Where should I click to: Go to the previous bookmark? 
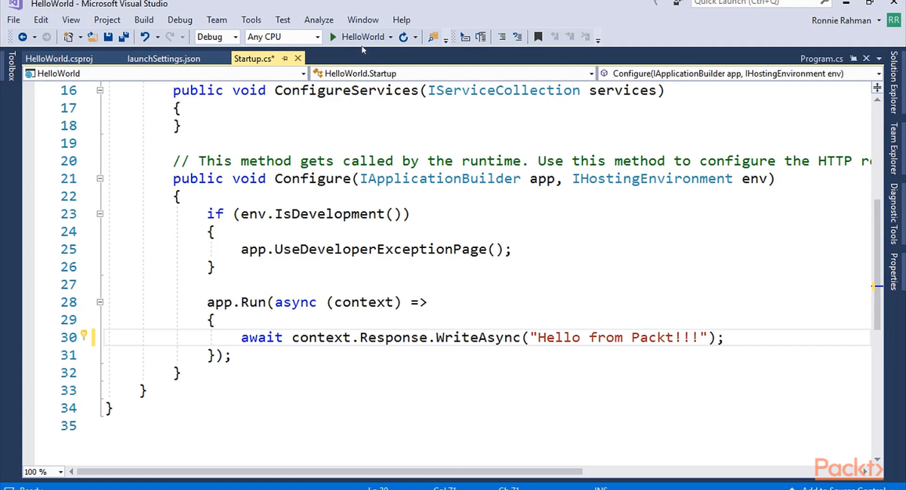[555, 37]
